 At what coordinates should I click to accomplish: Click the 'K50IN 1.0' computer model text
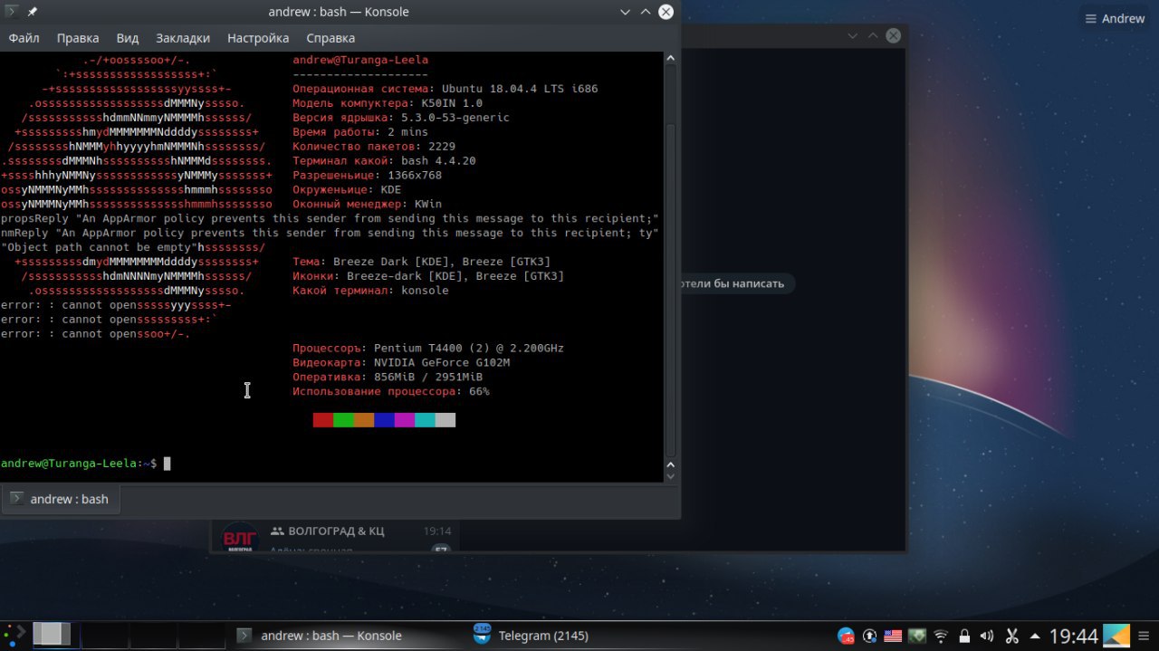452,103
